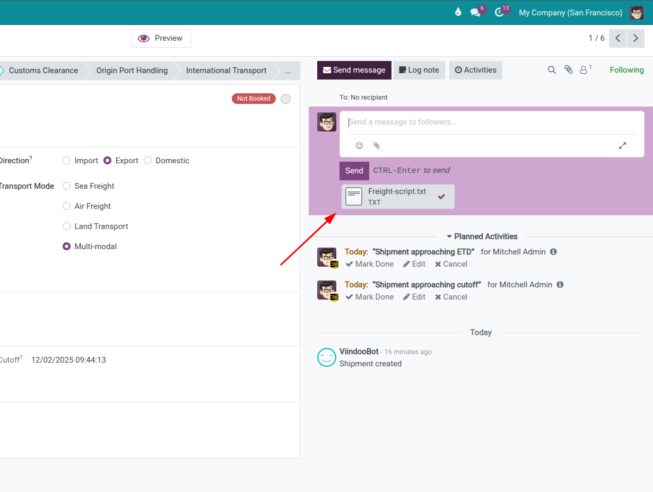Show attachments via chatter paperclip icon
The width and height of the screenshot is (653, 492).
pyautogui.click(x=568, y=70)
